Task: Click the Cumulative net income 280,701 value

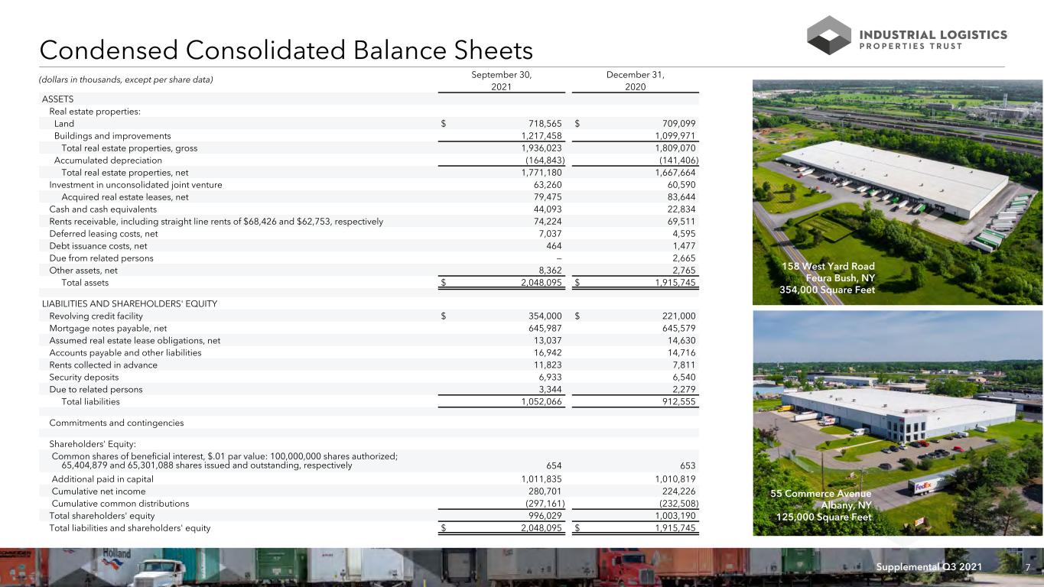Action: 545,491
